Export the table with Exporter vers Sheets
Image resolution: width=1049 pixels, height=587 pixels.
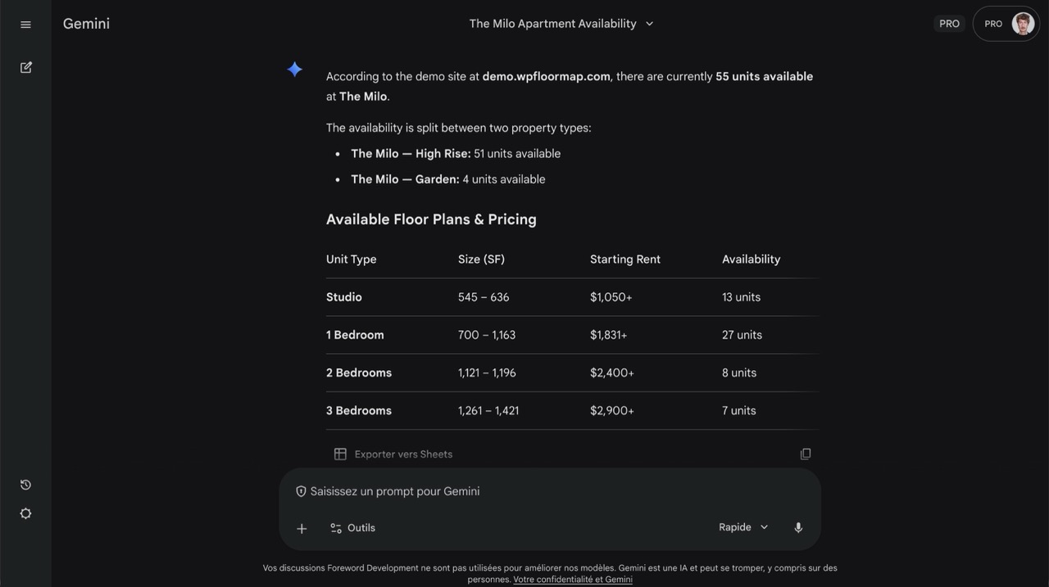pos(403,454)
